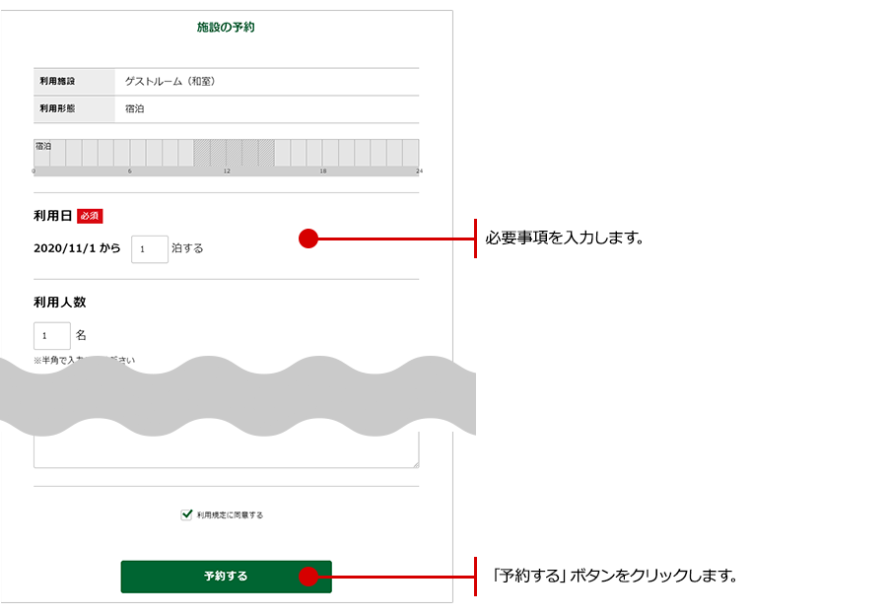Toggle the 利用規定に同意する checkbox
Image resolution: width=887 pixels, height=615 pixels.
coord(186,514)
